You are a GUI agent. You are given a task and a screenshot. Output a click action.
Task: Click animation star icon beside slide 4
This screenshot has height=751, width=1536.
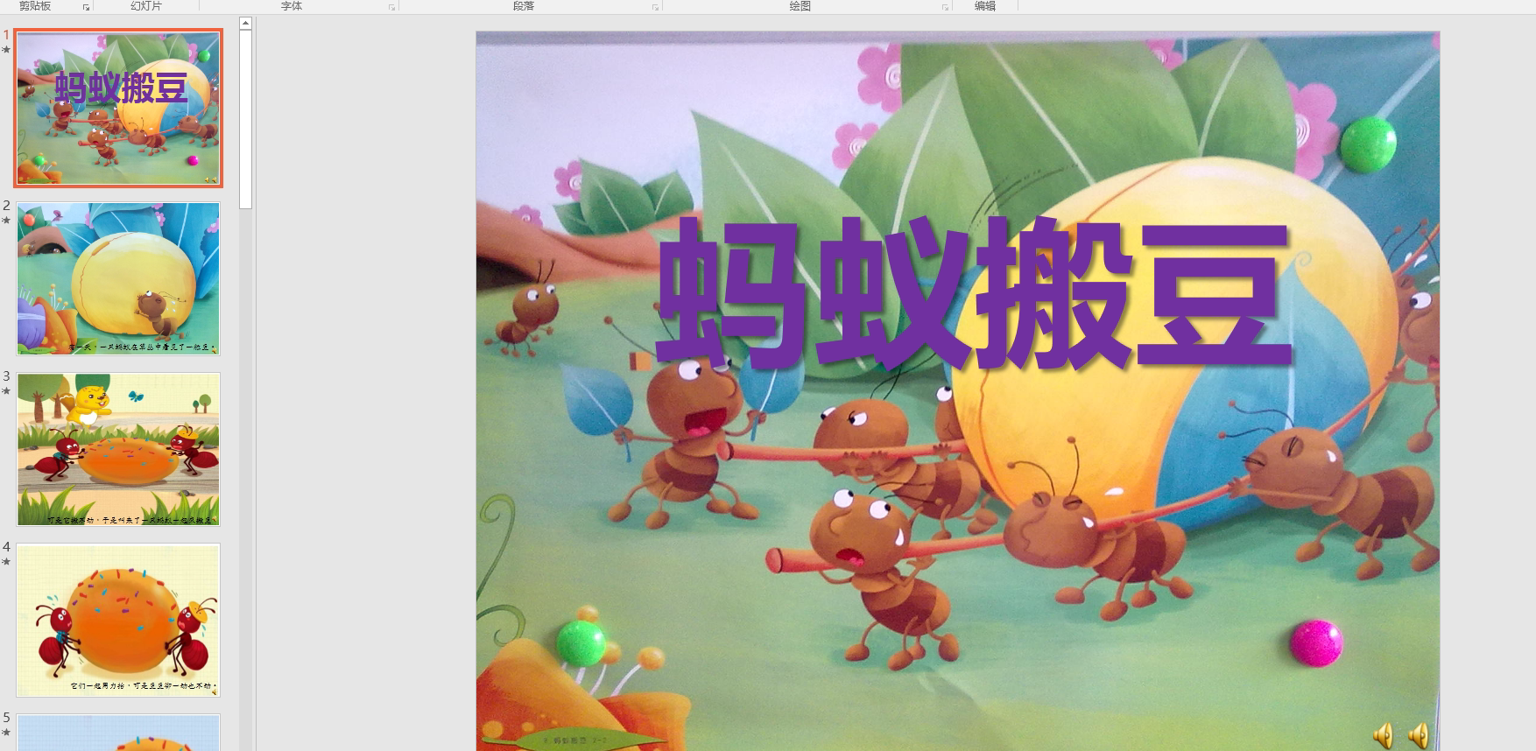coord(6,562)
